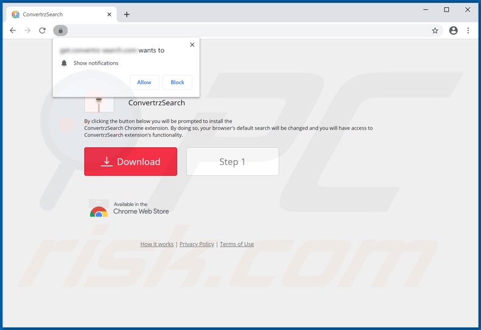Screen dimensions: 481x330
Task: Click the Step 1 button
Action: [233, 161]
